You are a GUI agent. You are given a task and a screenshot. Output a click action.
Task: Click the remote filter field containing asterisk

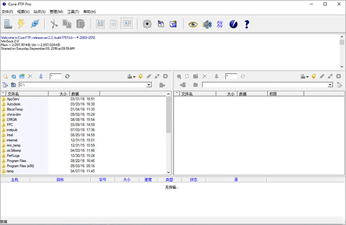231,77
